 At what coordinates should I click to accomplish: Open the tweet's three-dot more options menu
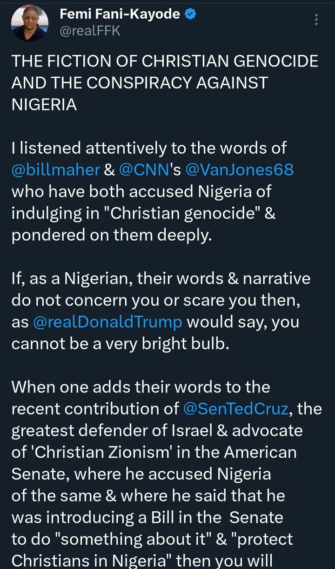click(316, 20)
